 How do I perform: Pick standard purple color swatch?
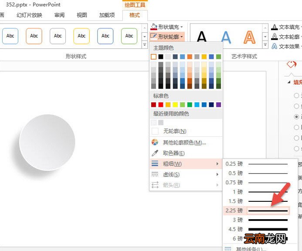click(x=218, y=105)
